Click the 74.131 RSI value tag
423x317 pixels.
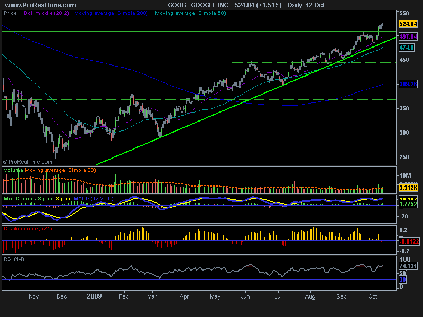point(408,266)
